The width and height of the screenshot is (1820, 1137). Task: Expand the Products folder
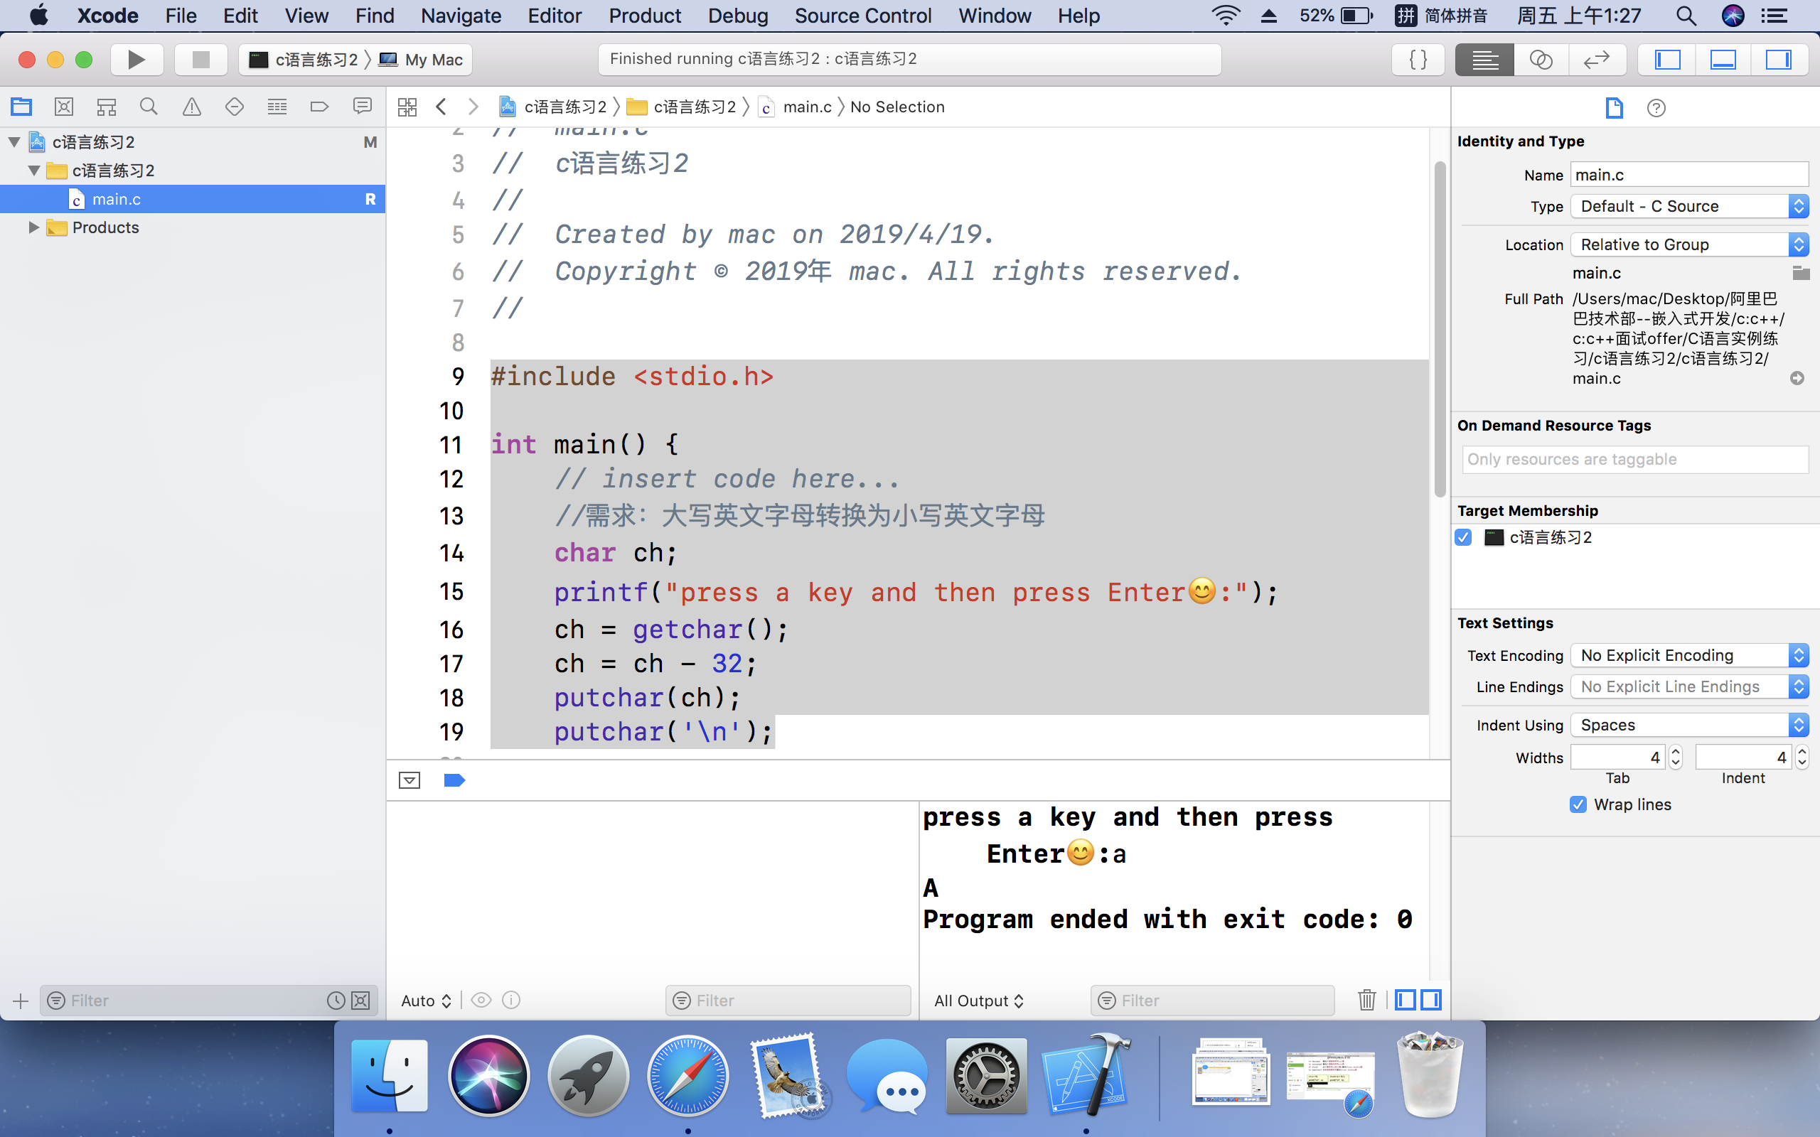click(x=33, y=227)
